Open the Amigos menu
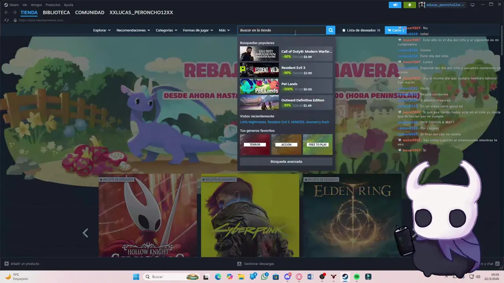This screenshot has height=283, width=504. pyautogui.click(x=37, y=5)
